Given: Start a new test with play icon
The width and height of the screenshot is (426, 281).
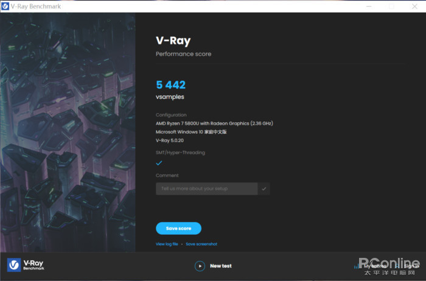Looking at the screenshot, I should [x=200, y=266].
